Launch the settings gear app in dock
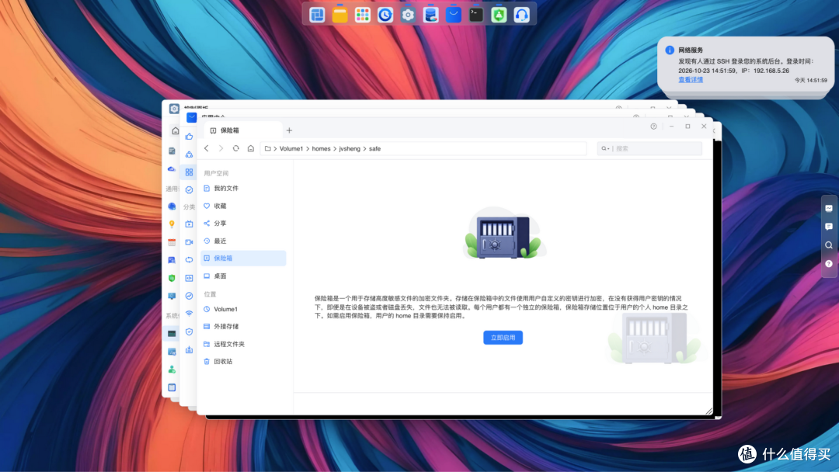Image resolution: width=839 pixels, height=472 pixels. (408, 15)
